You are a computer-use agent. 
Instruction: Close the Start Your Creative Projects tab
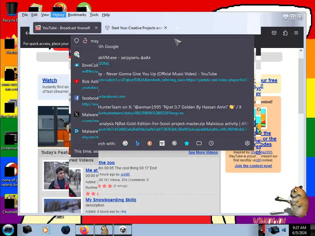pos(165,28)
